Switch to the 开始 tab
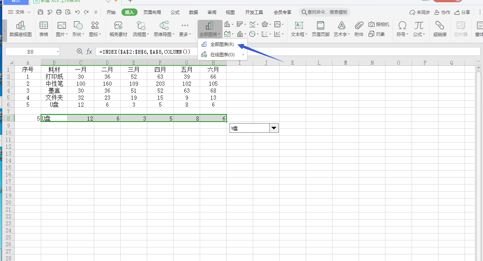Screen dimensions: 483x261 pos(111,12)
